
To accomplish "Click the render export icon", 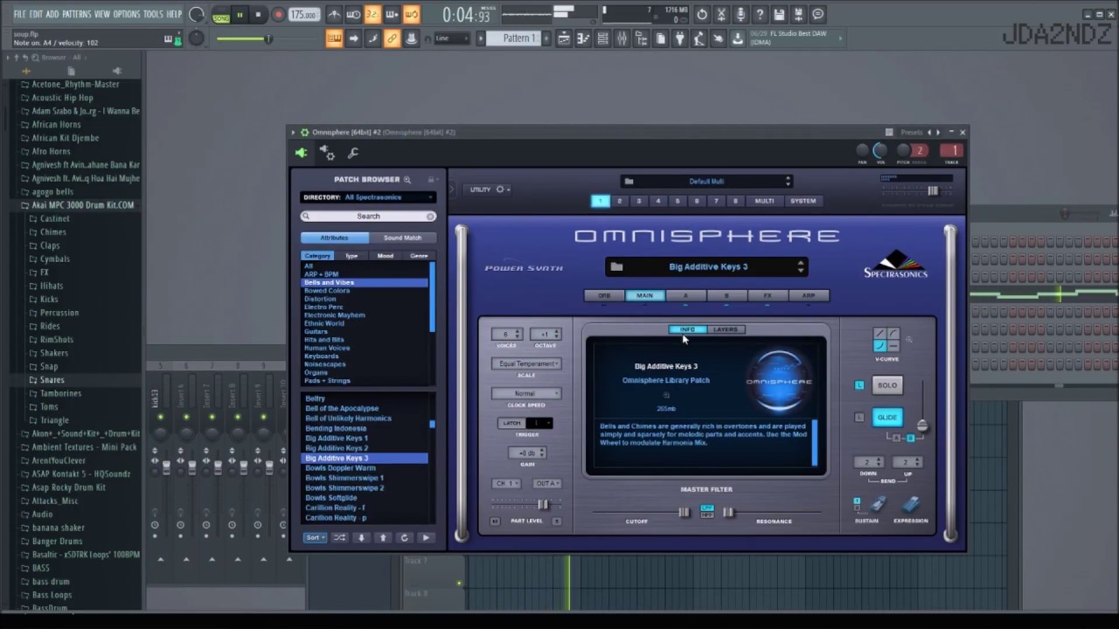I will (x=798, y=15).
